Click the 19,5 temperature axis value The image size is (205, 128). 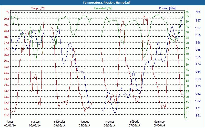7,19
